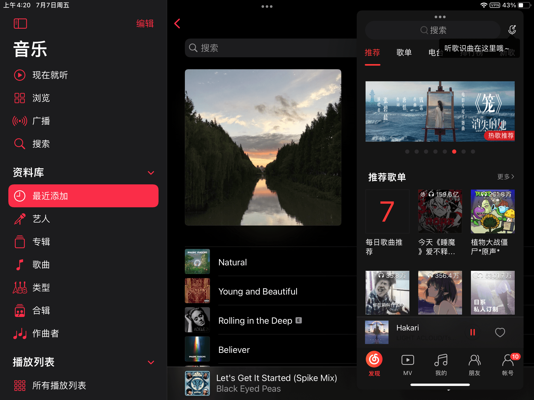Select the Browse icon in sidebar
The width and height of the screenshot is (534, 400).
(20, 97)
